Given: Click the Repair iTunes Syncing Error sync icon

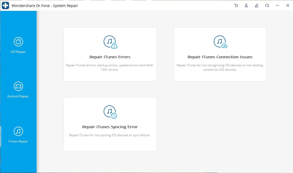Looking at the screenshot, I should point(110,112).
